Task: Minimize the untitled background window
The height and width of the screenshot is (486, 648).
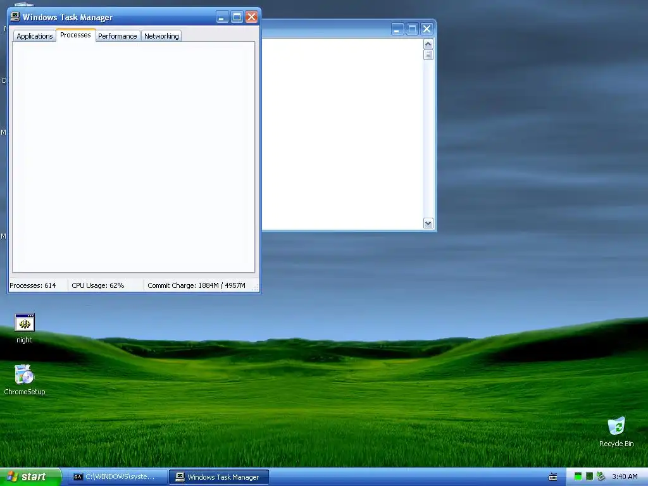Action: point(397,29)
